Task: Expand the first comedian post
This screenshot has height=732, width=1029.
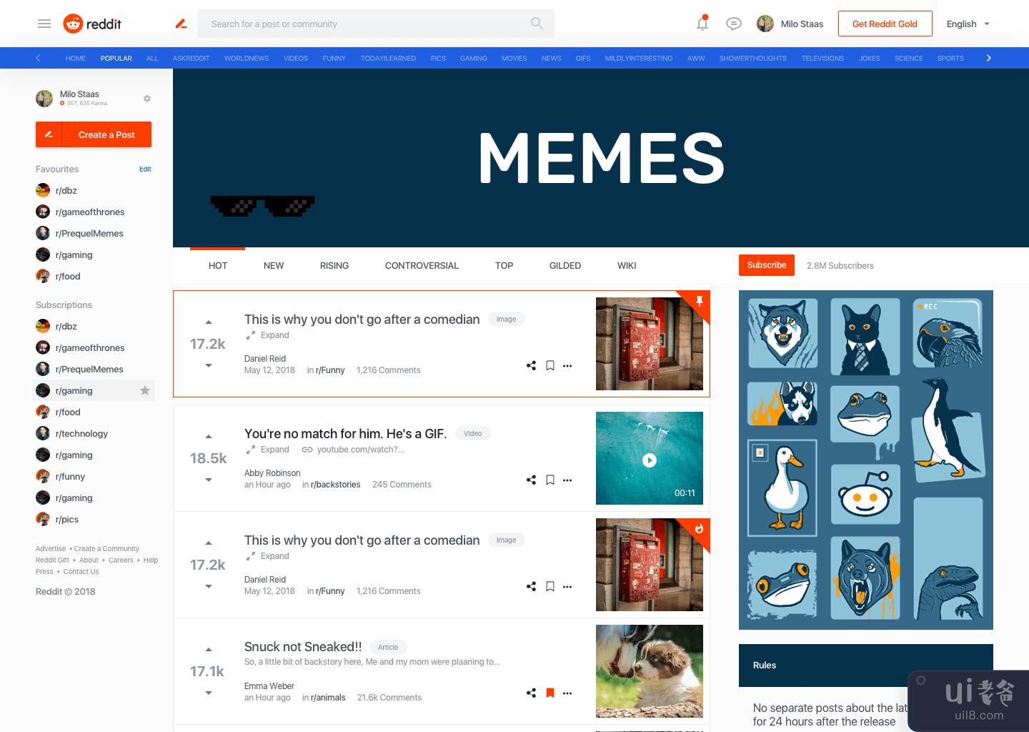Action: 268,335
